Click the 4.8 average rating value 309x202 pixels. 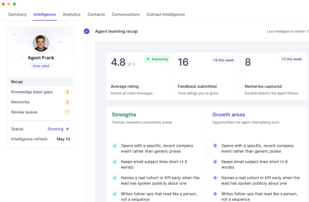118,62
